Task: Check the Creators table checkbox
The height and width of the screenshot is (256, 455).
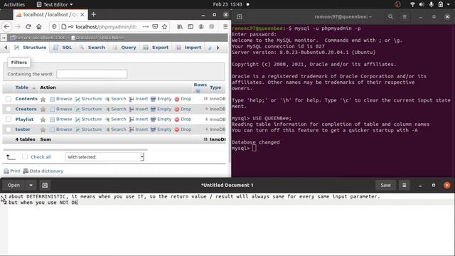Action: pyautogui.click(x=9, y=109)
